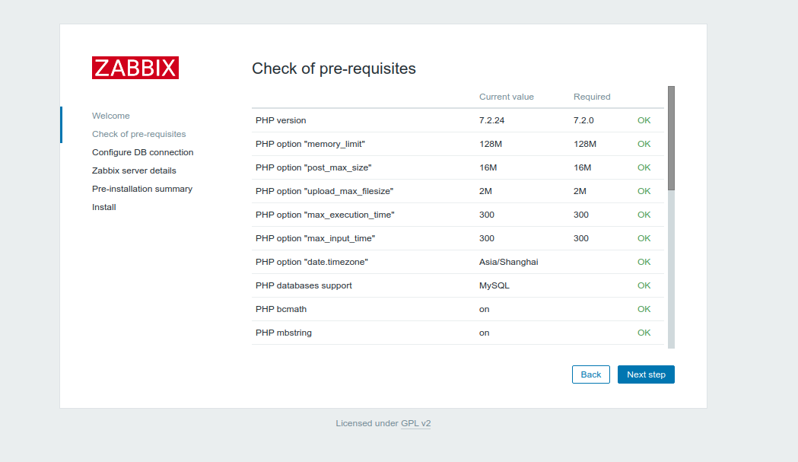
Task: Click the "on" value for PHP bcmath
Action: [x=484, y=309]
